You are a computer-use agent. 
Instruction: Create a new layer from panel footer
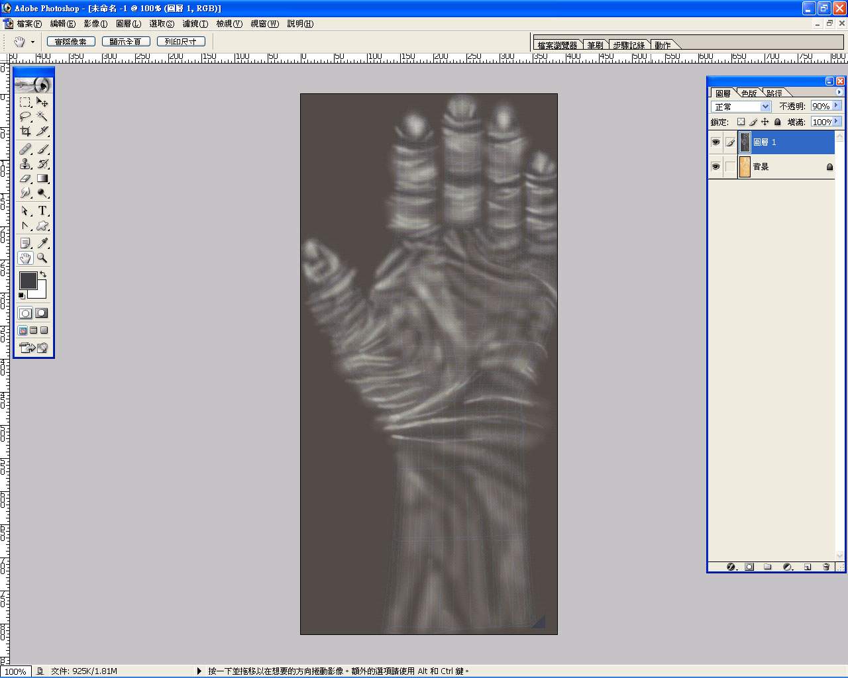[x=808, y=567]
